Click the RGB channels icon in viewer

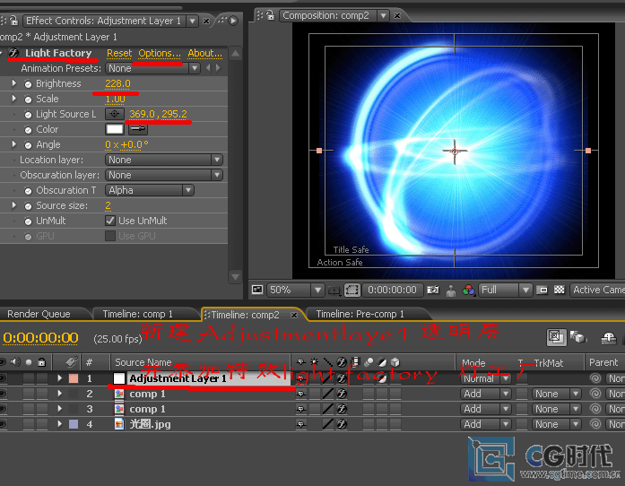tap(468, 290)
